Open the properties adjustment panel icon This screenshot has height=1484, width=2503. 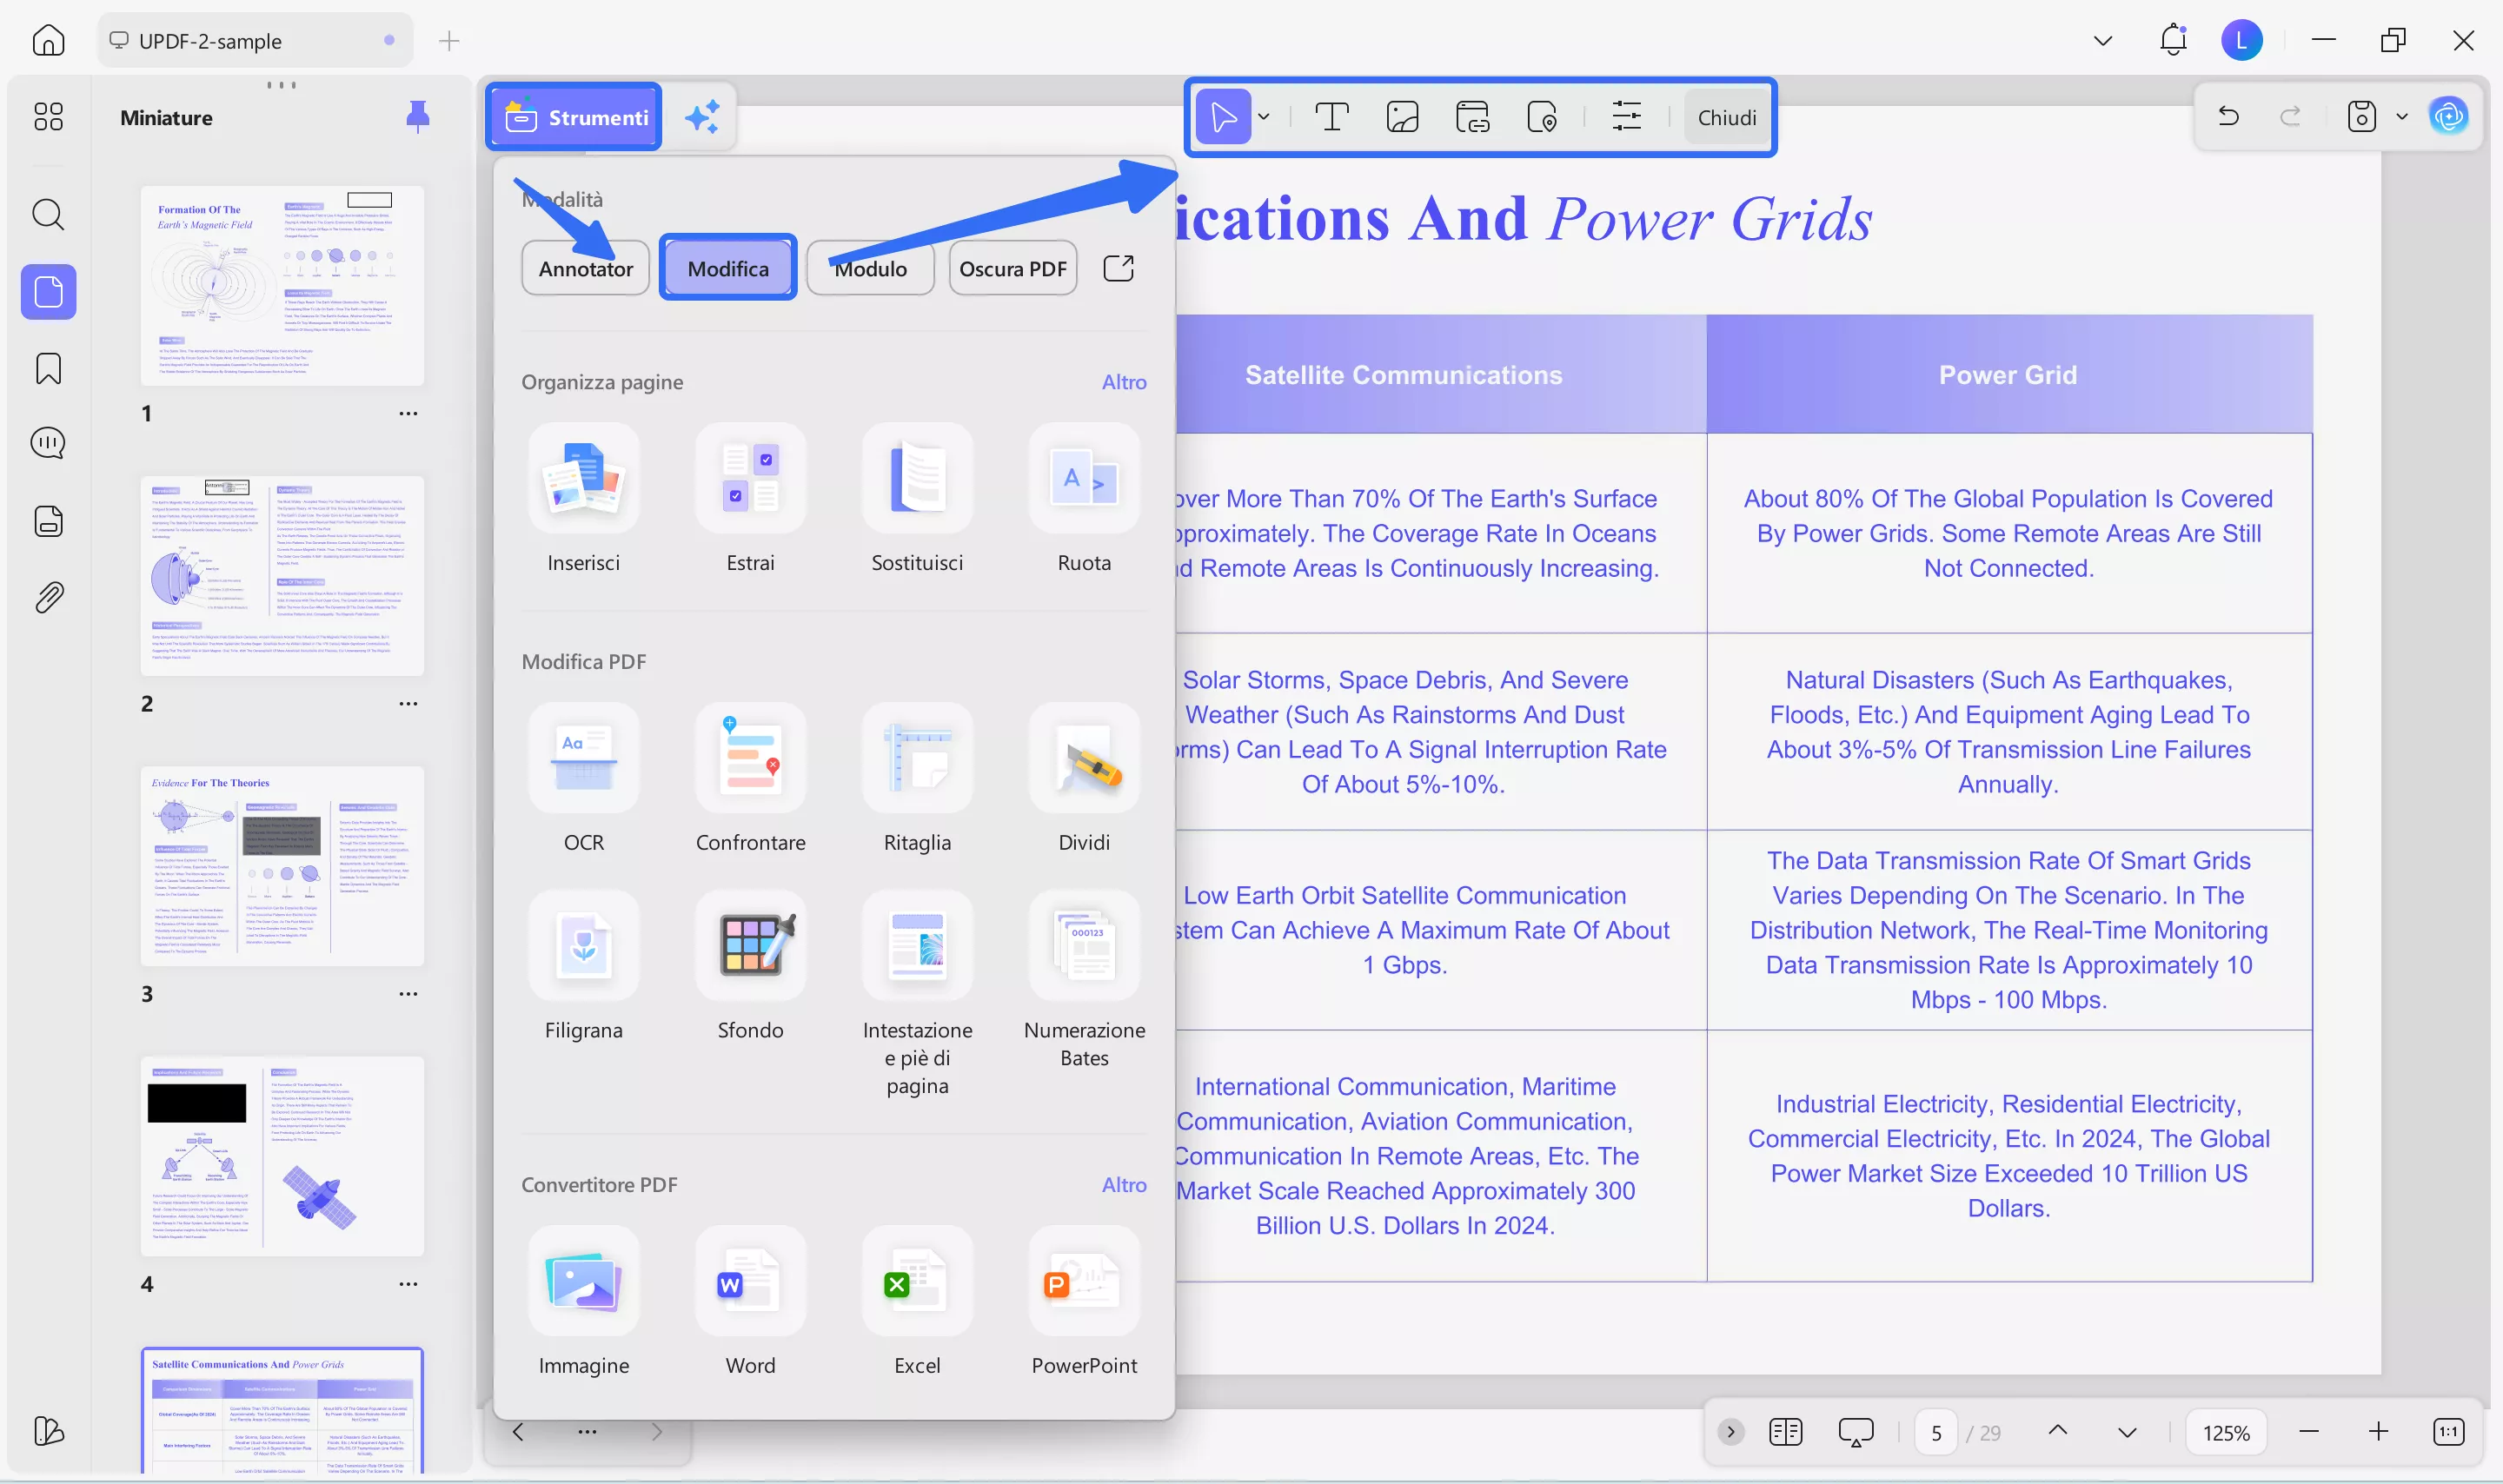click(1627, 116)
